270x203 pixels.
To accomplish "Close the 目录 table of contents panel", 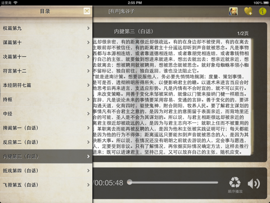I will coord(87,11).
